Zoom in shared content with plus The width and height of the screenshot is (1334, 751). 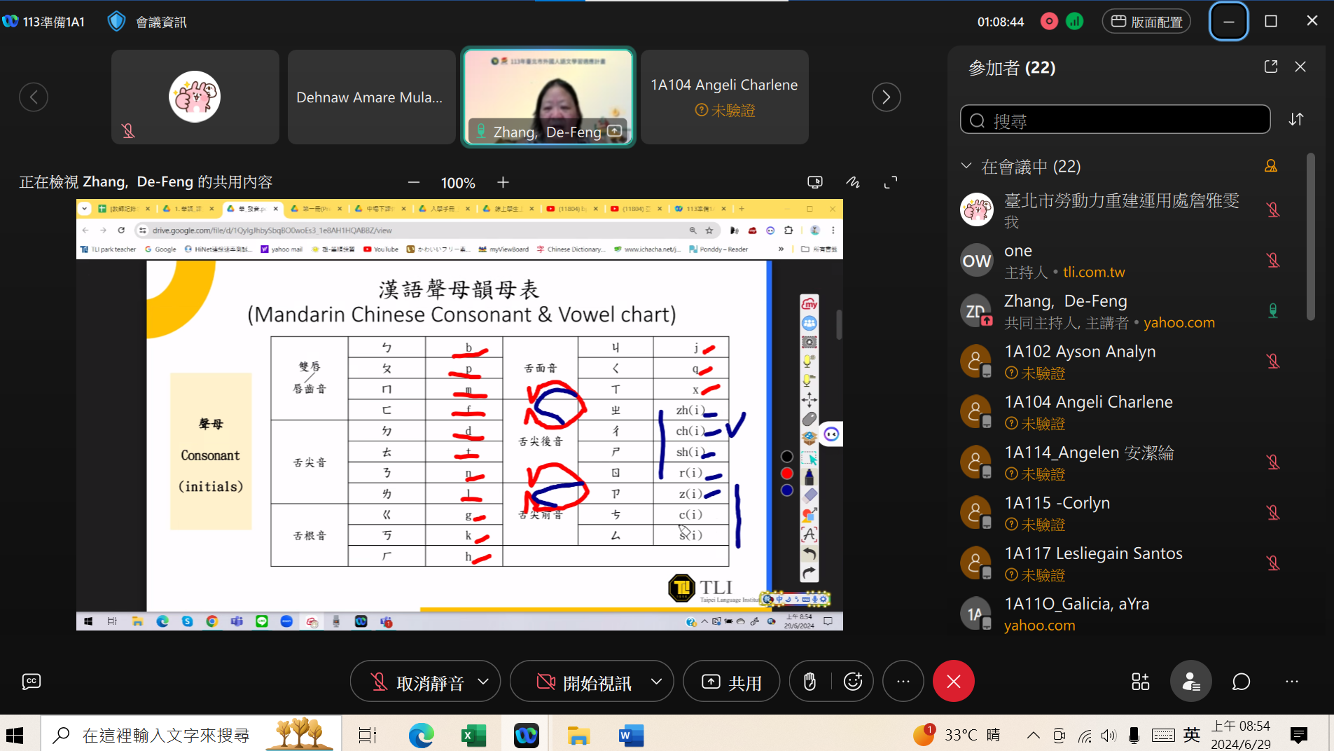(x=503, y=182)
